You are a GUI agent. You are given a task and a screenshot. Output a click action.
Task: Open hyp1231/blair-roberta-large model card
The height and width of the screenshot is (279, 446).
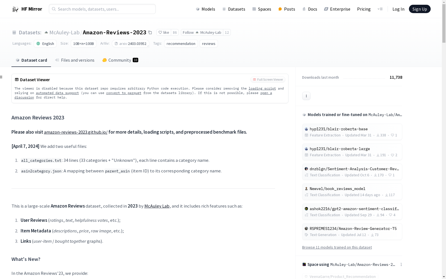tap(352, 152)
